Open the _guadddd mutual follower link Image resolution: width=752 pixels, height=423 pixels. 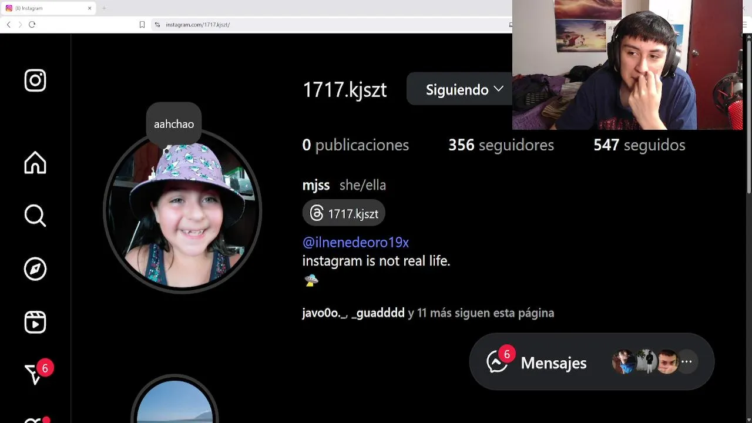tap(378, 313)
